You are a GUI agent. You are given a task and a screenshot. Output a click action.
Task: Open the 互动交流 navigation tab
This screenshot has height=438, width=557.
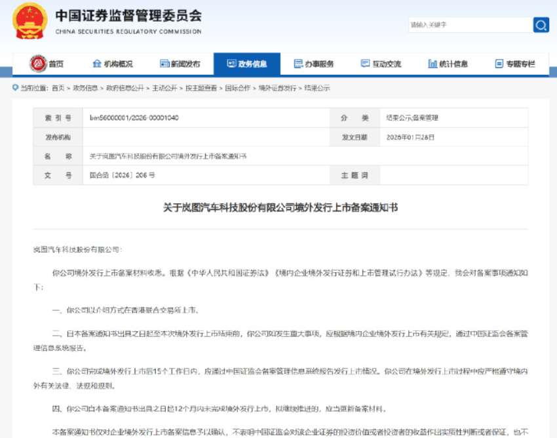pos(381,64)
